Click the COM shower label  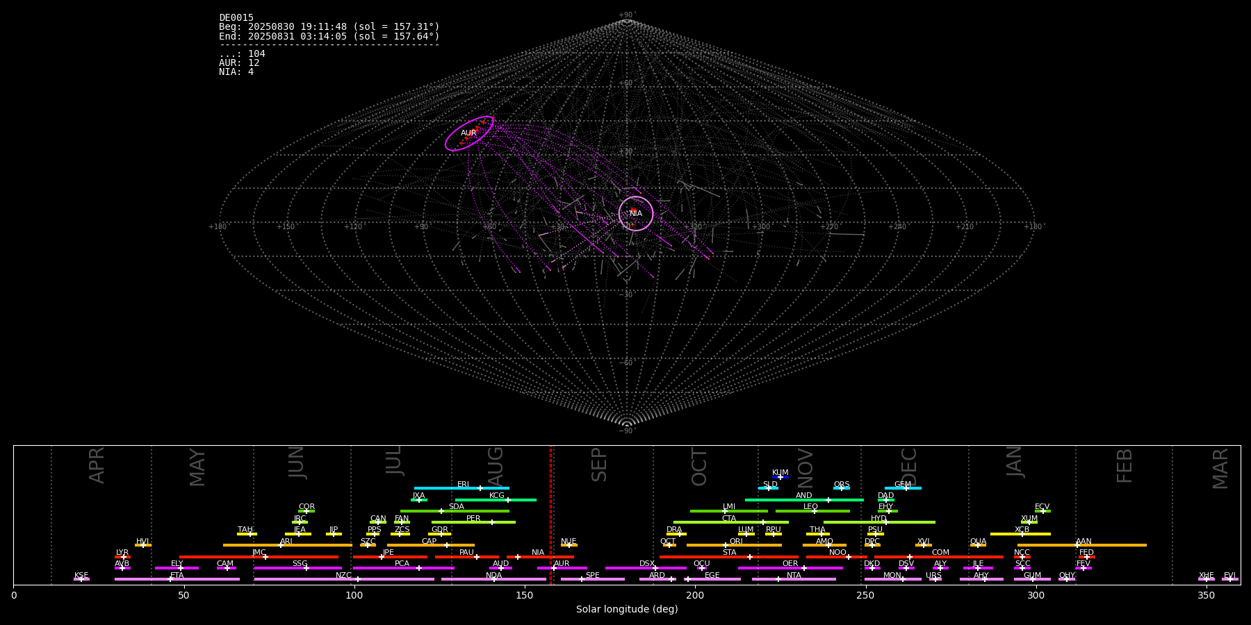940,553
